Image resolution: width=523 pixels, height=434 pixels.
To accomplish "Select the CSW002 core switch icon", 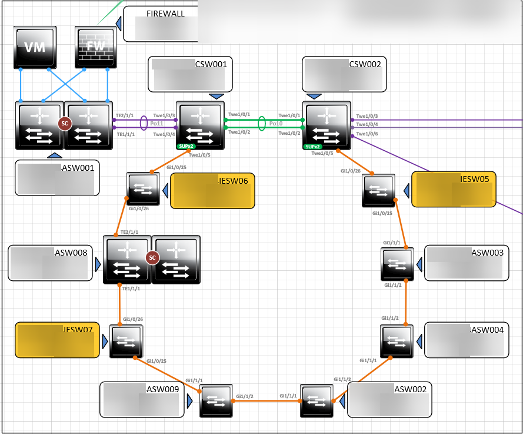I will [327, 125].
